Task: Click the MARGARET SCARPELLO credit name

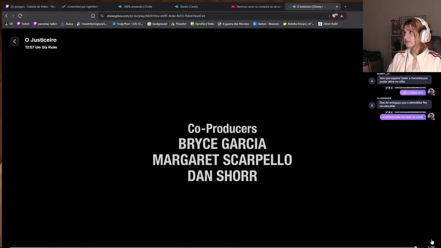Action: pyautogui.click(x=222, y=160)
